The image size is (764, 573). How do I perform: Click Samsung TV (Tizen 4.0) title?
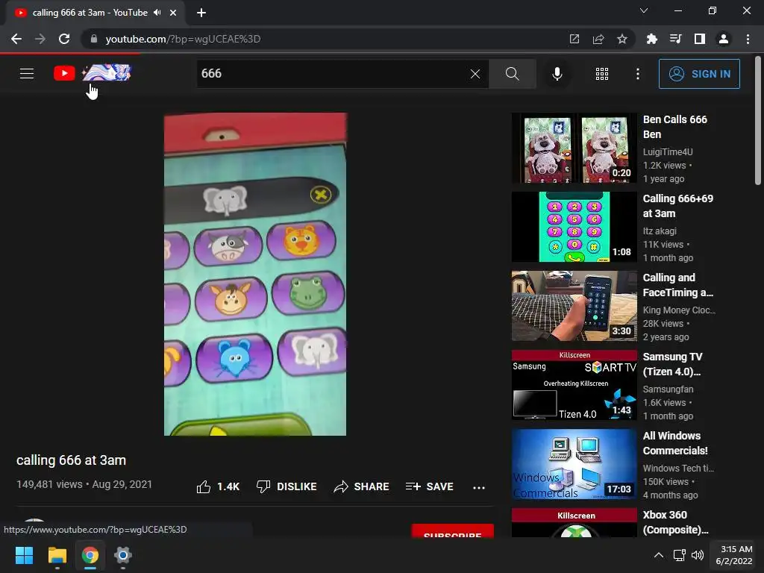672,364
